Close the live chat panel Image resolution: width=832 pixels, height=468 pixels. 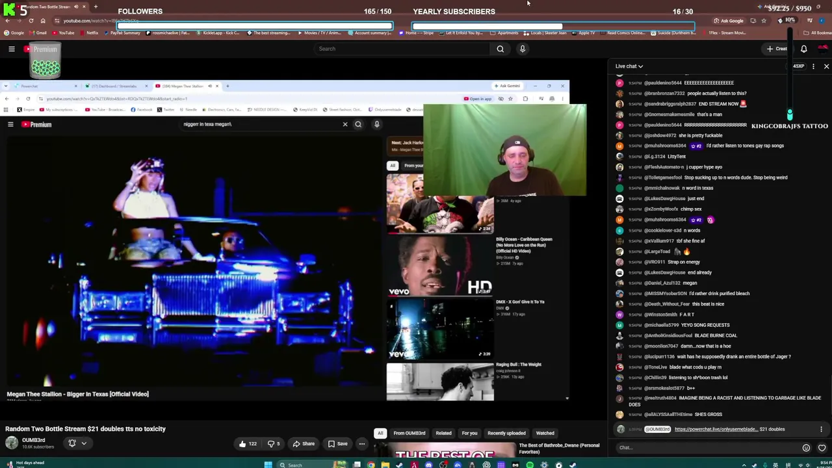[x=826, y=66]
